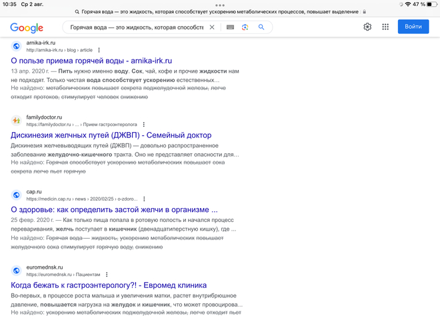Open the on-screen keyboard input tool
Viewport: 440px width, 330px height.
click(x=230, y=27)
